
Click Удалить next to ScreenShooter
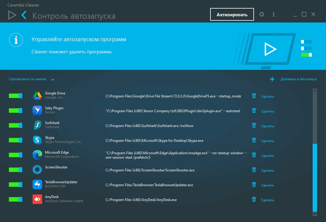coord(267,170)
